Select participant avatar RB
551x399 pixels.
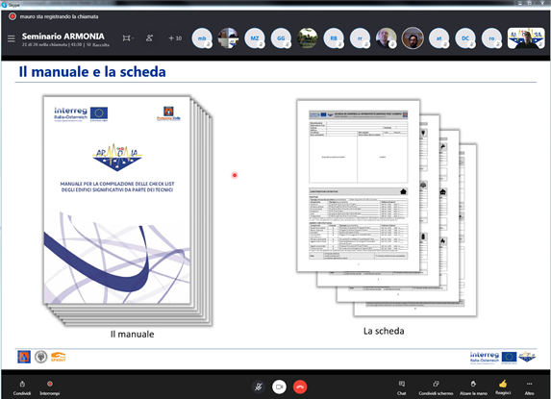point(334,37)
